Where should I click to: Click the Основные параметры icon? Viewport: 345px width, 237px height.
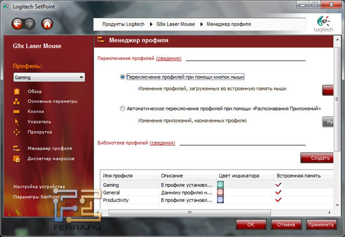(x=16, y=101)
